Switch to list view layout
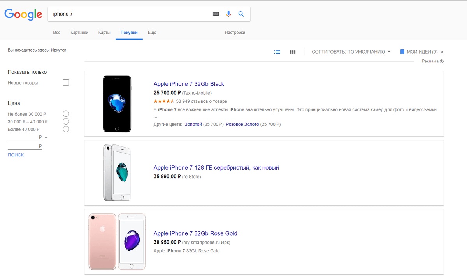 pyautogui.click(x=277, y=52)
